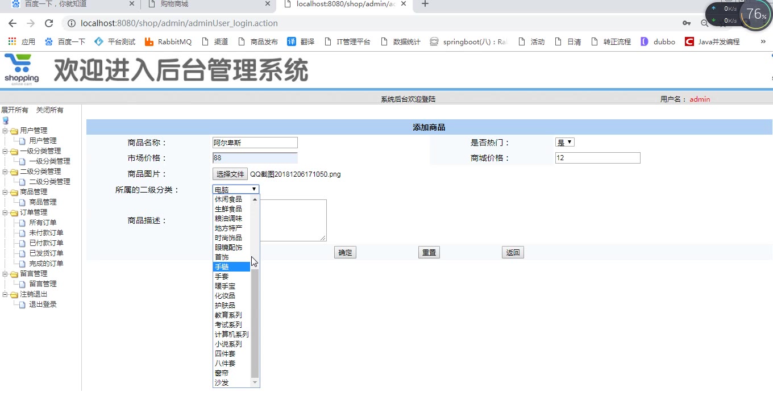
Task: Open the 百度一下 bookmark
Action: coord(65,41)
